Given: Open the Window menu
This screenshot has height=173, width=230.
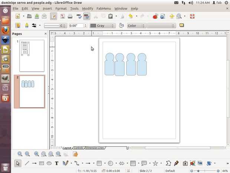Looking at the screenshot, I should (121, 9).
